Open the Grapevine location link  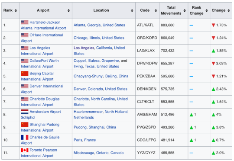tap(110, 61)
